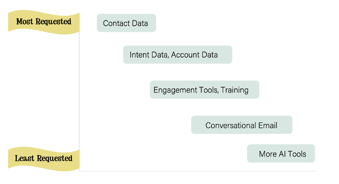Screen dimensions: 339x184
Task: Click the horizontal axis line at the bottom
Action: pos(198,171)
